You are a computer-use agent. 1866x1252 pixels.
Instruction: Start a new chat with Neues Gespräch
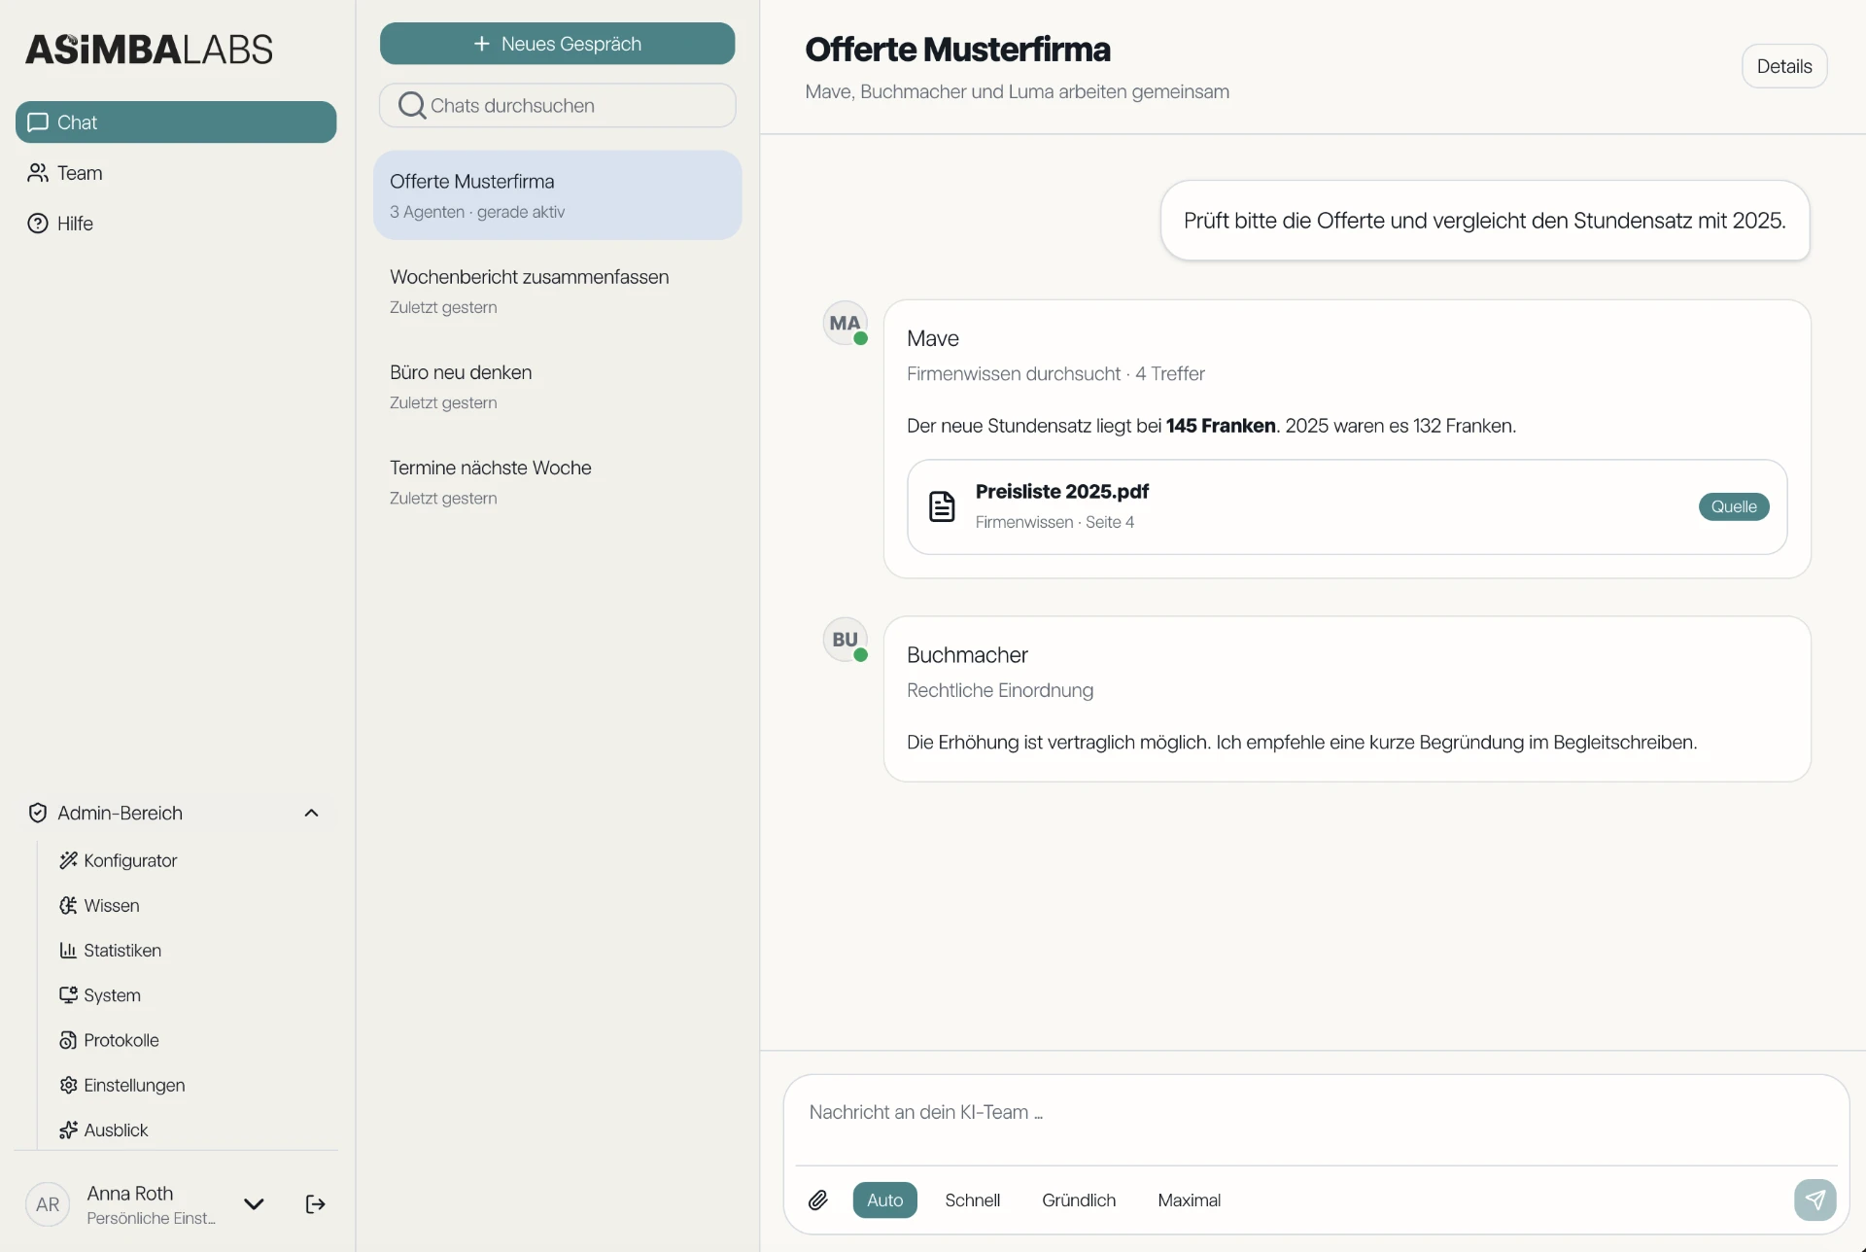tap(557, 44)
